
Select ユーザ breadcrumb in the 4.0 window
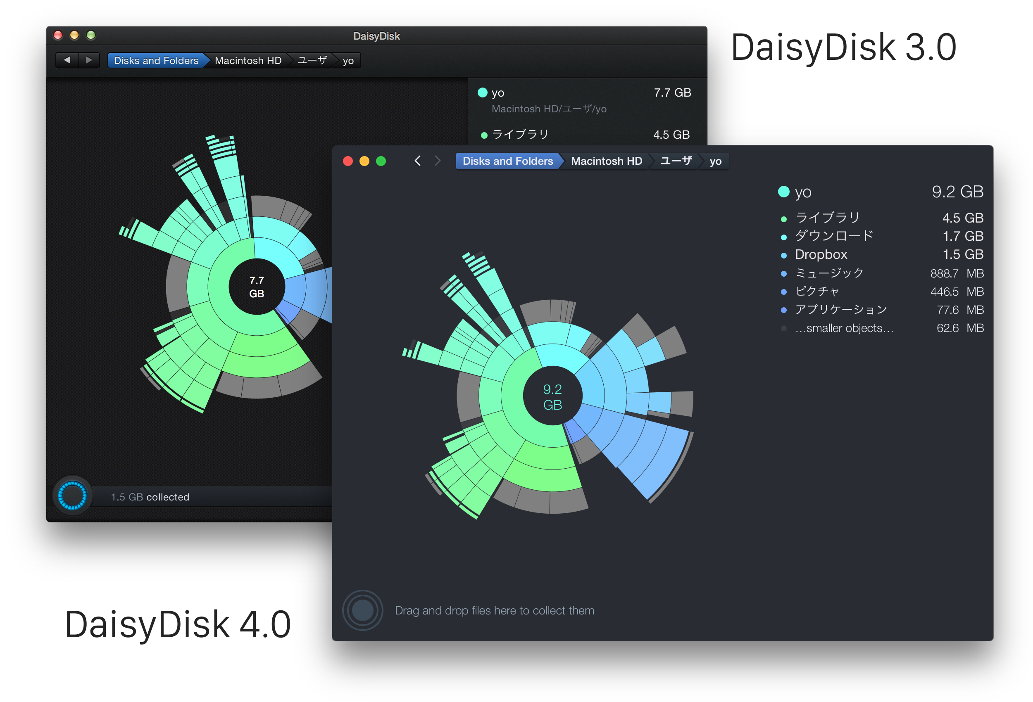[676, 161]
